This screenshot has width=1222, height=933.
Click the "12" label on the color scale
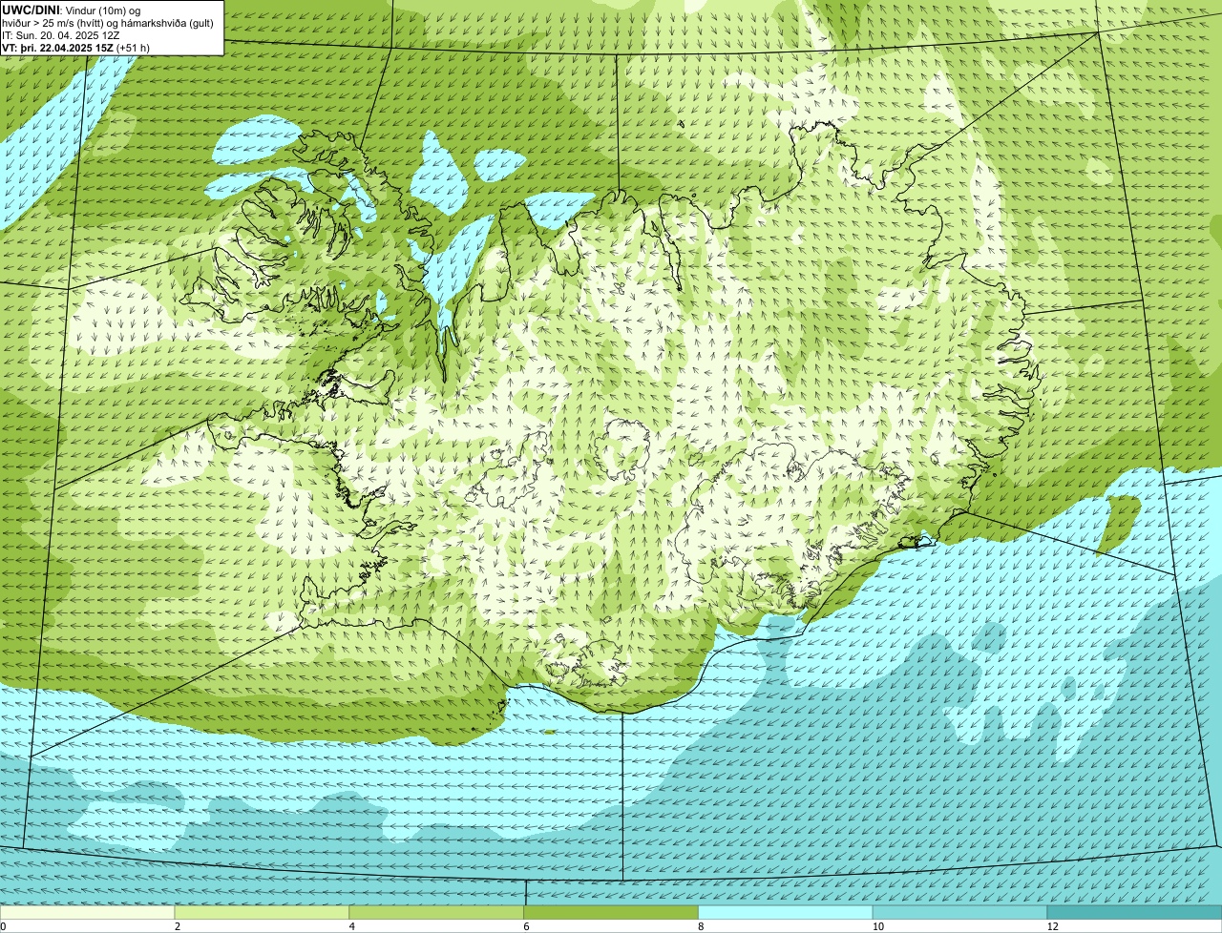pyautogui.click(x=1052, y=926)
